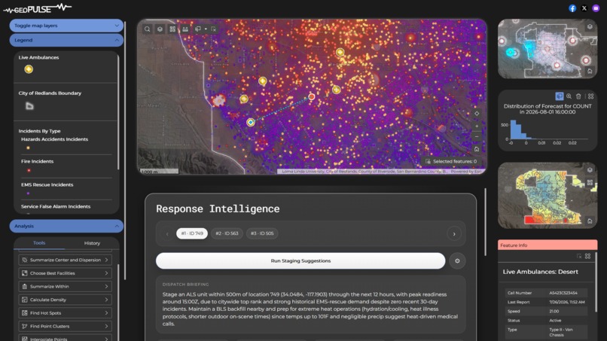Viewport: 607px width, 341px height.
Task: Open select tool dropdown arrow in map toolbar
Action: point(206,29)
